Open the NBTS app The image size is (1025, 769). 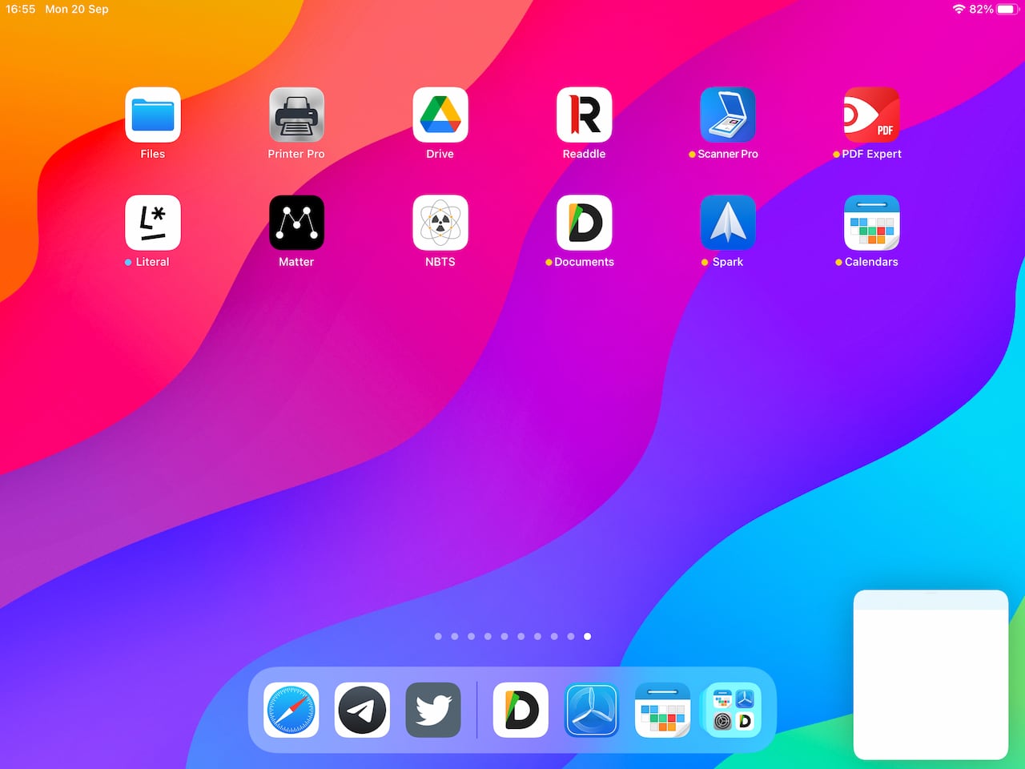pyautogui.click(x=440, y=223)
